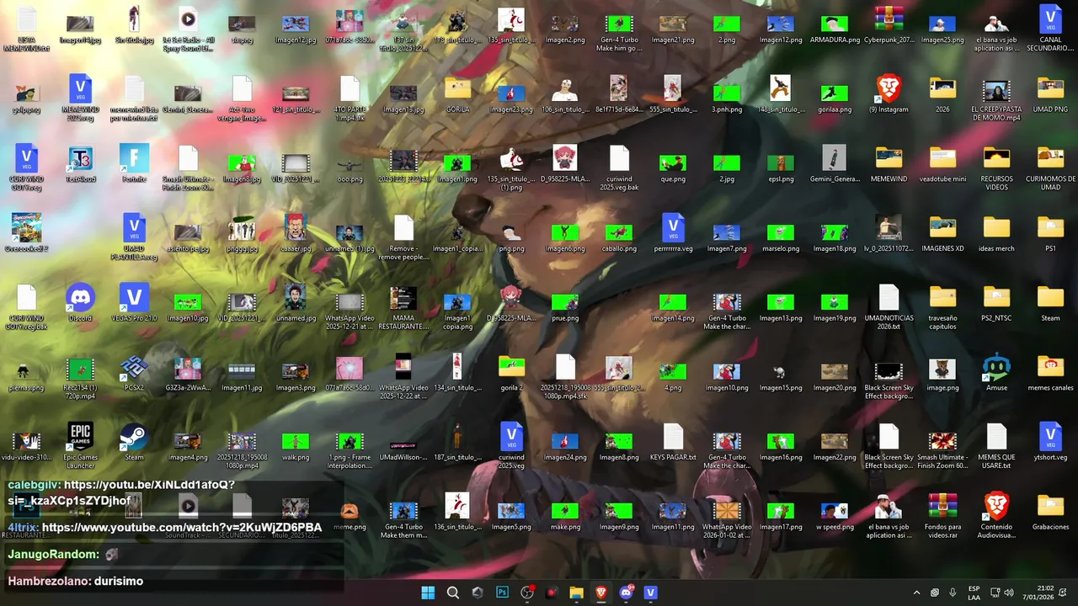Switch to VEGAS Pro in the taskbar
The width and height of the screenshot is (1078, 606).
pyautogui.click(x=650, y=593)
